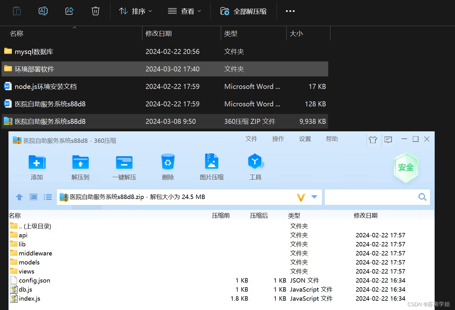Go to parent folder via up-arrow icon
The width and height of the screenshot is (455, 310).
coord(19,197)
